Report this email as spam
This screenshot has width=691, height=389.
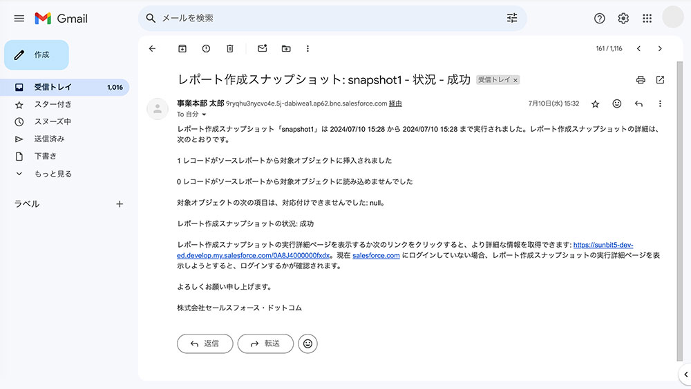206,49
